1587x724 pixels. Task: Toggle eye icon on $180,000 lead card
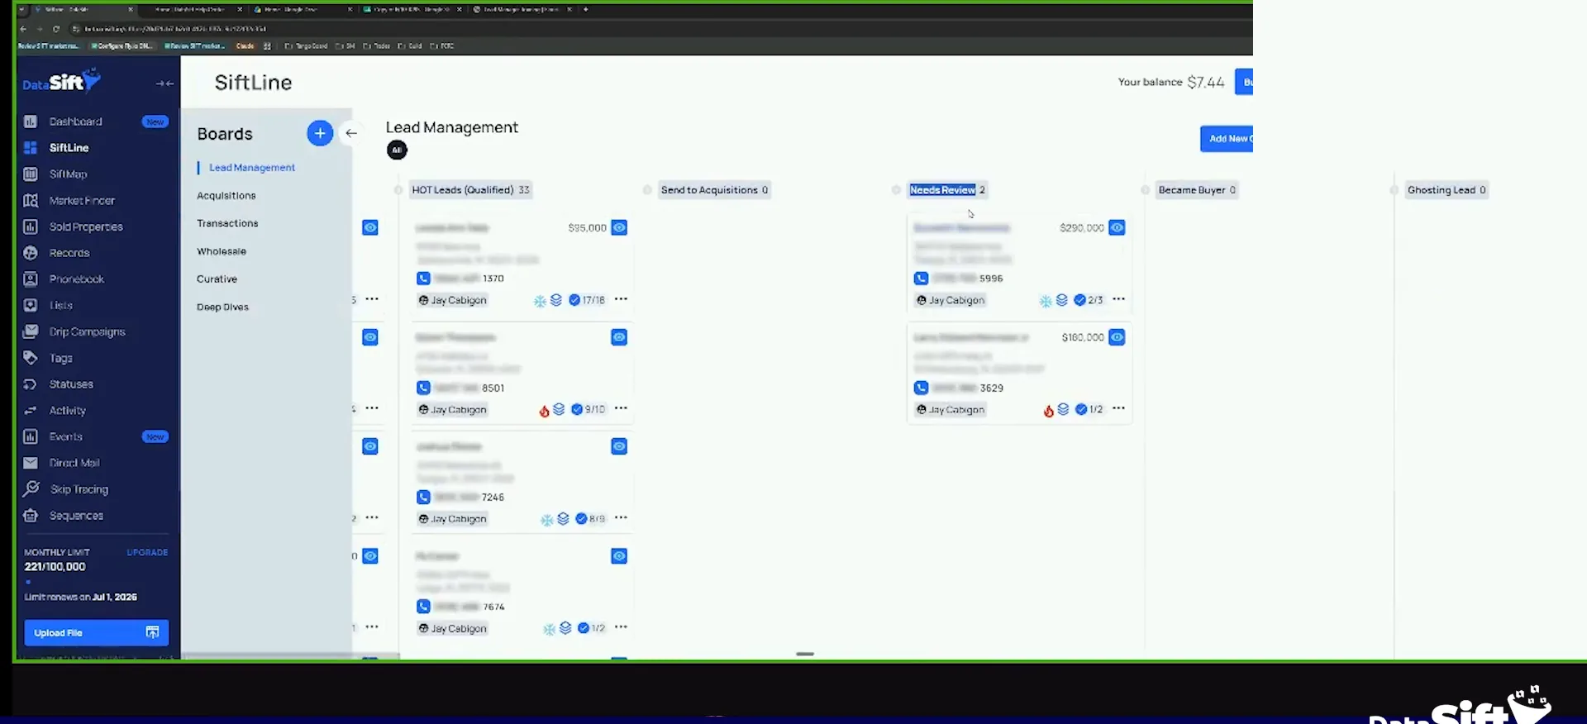[1117, 337]
